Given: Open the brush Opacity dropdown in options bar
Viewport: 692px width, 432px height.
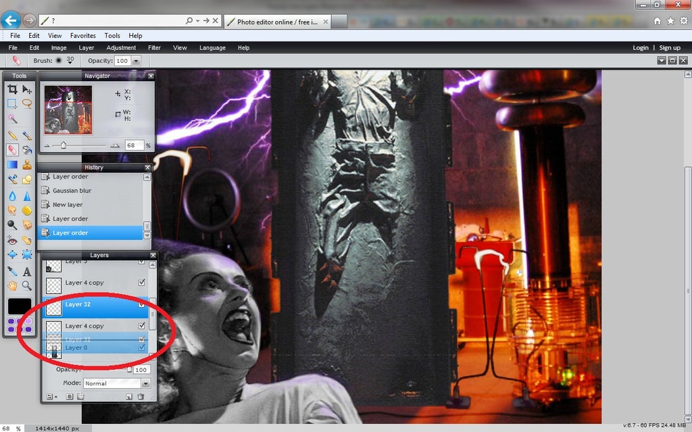Looking at the screenshot, I should click(137, 61).
